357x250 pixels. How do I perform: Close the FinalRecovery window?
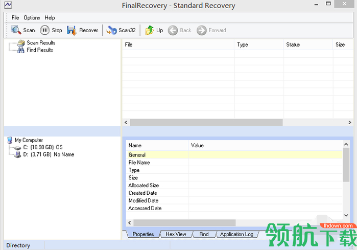coord(344,4)
